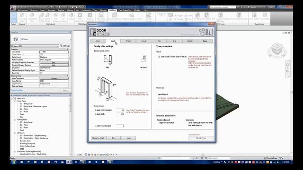This screenshot has width=303, height=170.
Task: Collapse the Graphics properties section
Action: point(67,49)
